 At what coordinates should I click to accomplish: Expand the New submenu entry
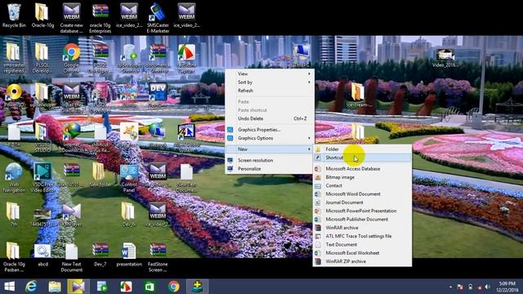coord(270,149)
